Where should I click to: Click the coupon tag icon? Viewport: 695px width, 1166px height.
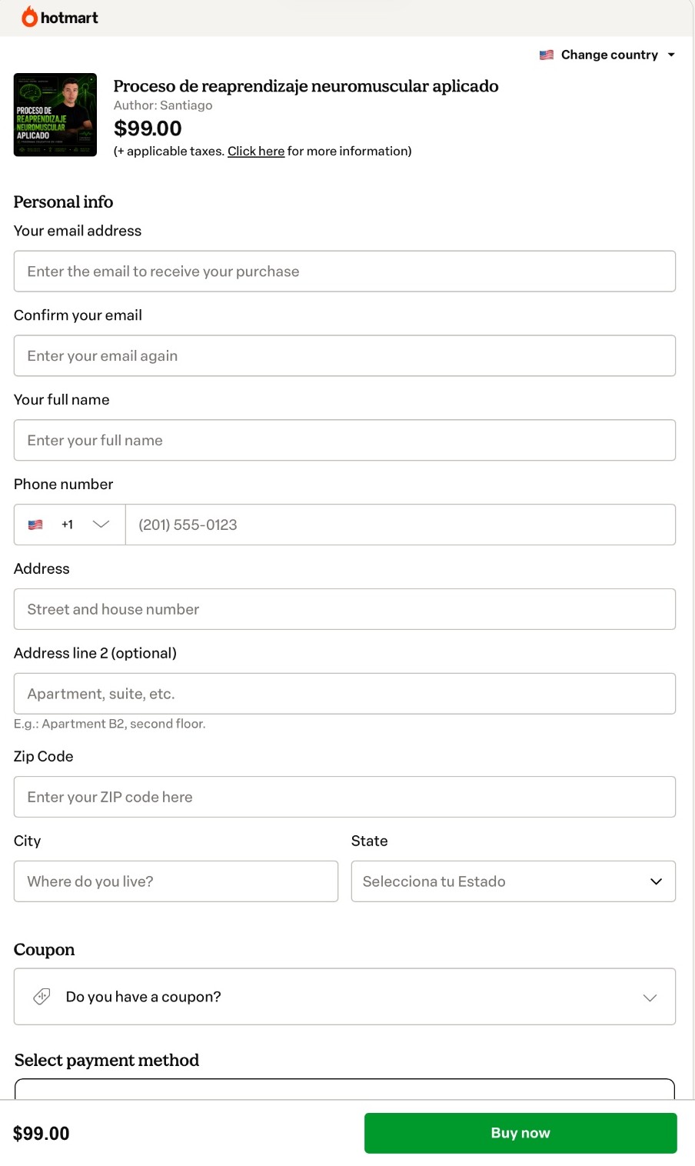[x=42, y=997]
